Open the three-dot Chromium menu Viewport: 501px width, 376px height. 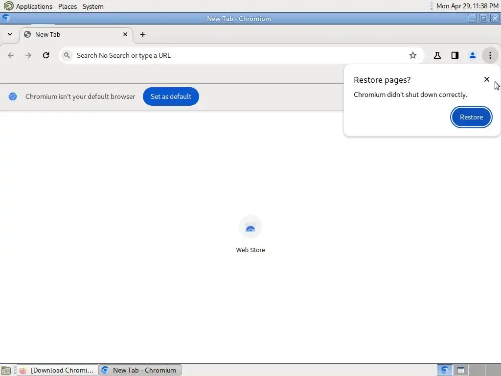click(490, 55)
